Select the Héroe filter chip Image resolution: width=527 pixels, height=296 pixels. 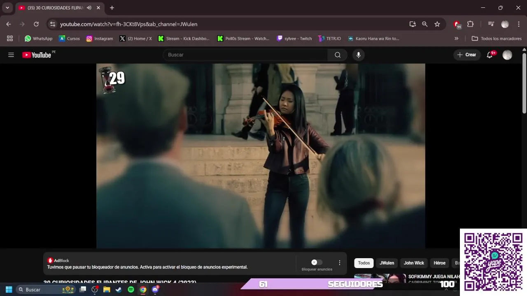tap(439, 263)
